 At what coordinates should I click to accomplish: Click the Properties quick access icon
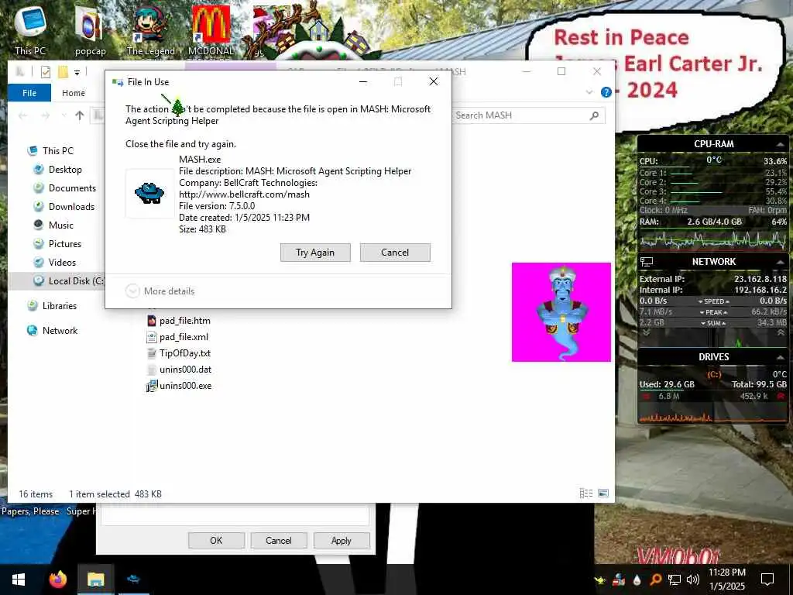46,72
